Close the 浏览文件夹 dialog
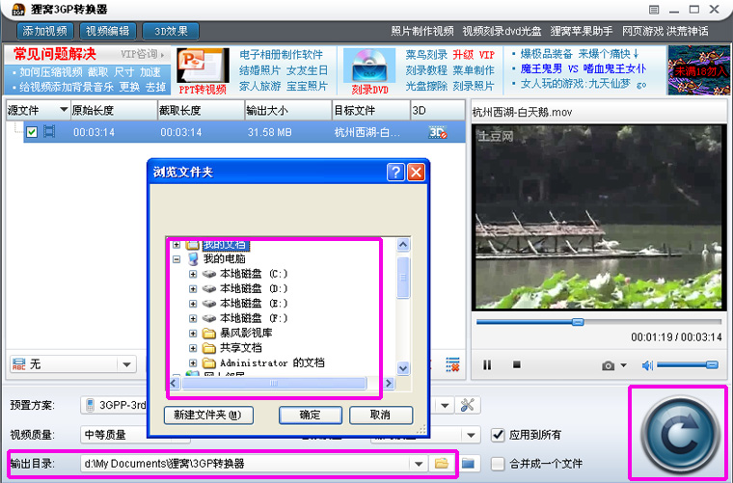This screenshot has height=483, width=733. [x=416, y=173]
